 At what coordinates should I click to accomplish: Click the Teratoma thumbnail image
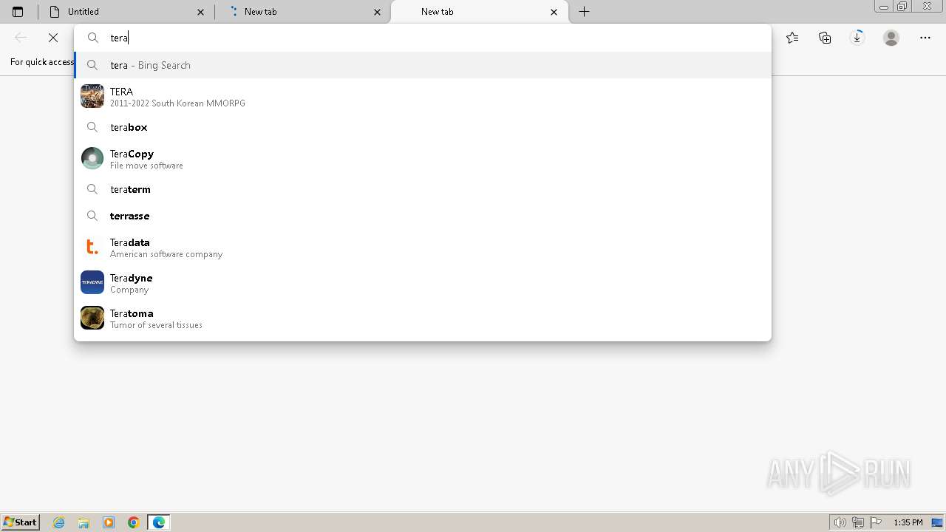[92, 318]
